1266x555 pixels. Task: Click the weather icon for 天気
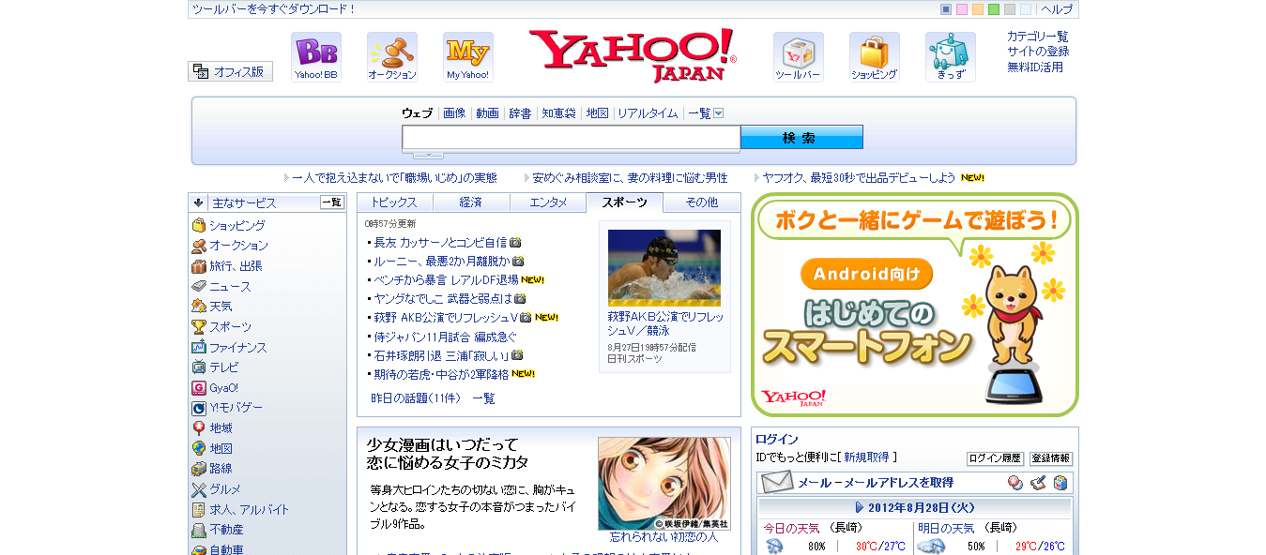(x=198, y=306)
